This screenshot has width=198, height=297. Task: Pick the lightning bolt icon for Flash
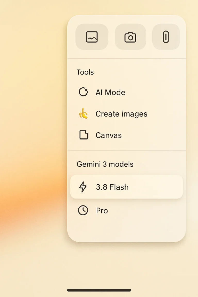(83, 187)
